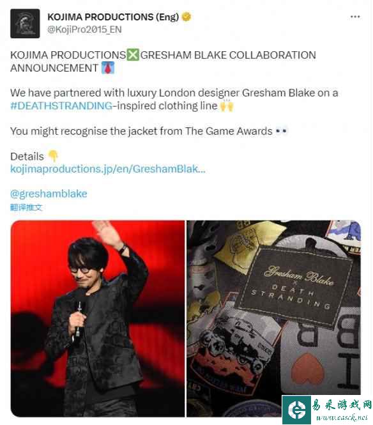This screenshot has height=425, width=373.
Task: Click the collaboration announcement headline text
Action: [x=163, y=61]
